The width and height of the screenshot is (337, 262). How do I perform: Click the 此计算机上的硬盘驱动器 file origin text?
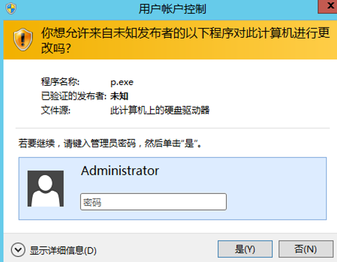[160, 110]
